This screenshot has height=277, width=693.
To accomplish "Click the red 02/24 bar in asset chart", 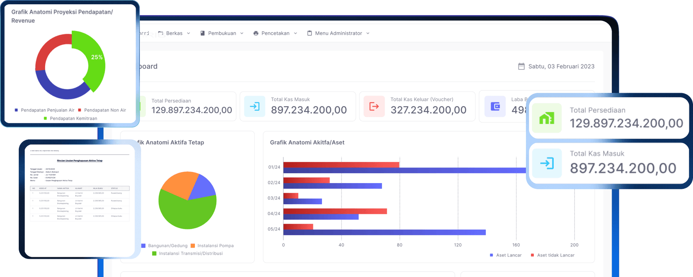I will pos(306,181).
